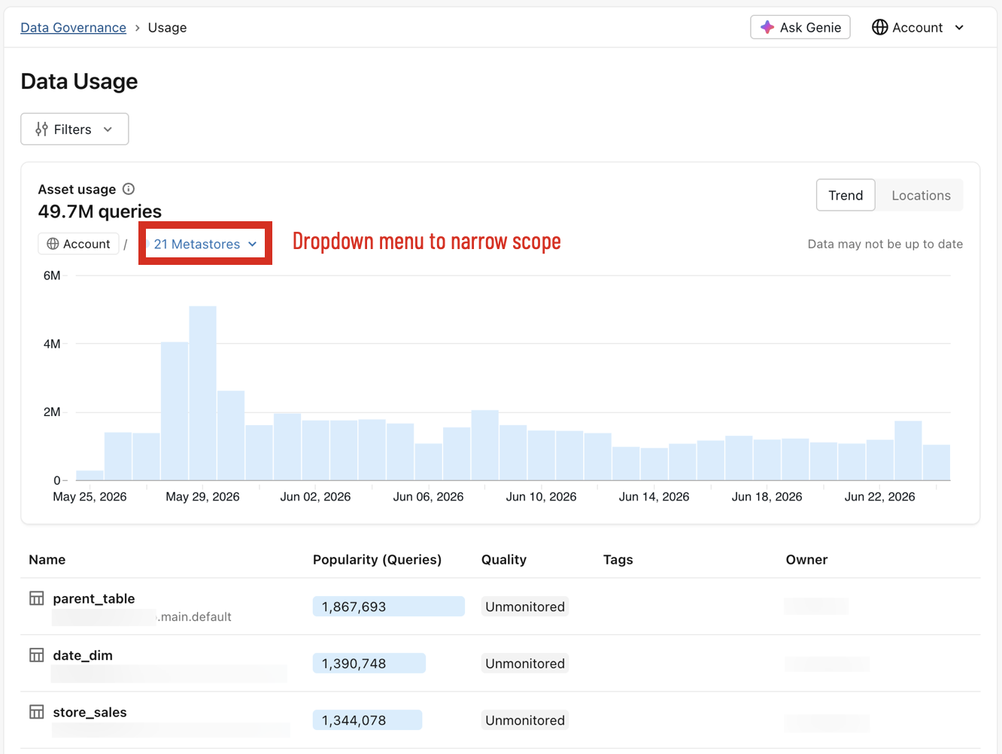This screenshot has width=1002, height=754.
Task: Click the Jun 10, 2026 axis label
Action: pos(542,497)
